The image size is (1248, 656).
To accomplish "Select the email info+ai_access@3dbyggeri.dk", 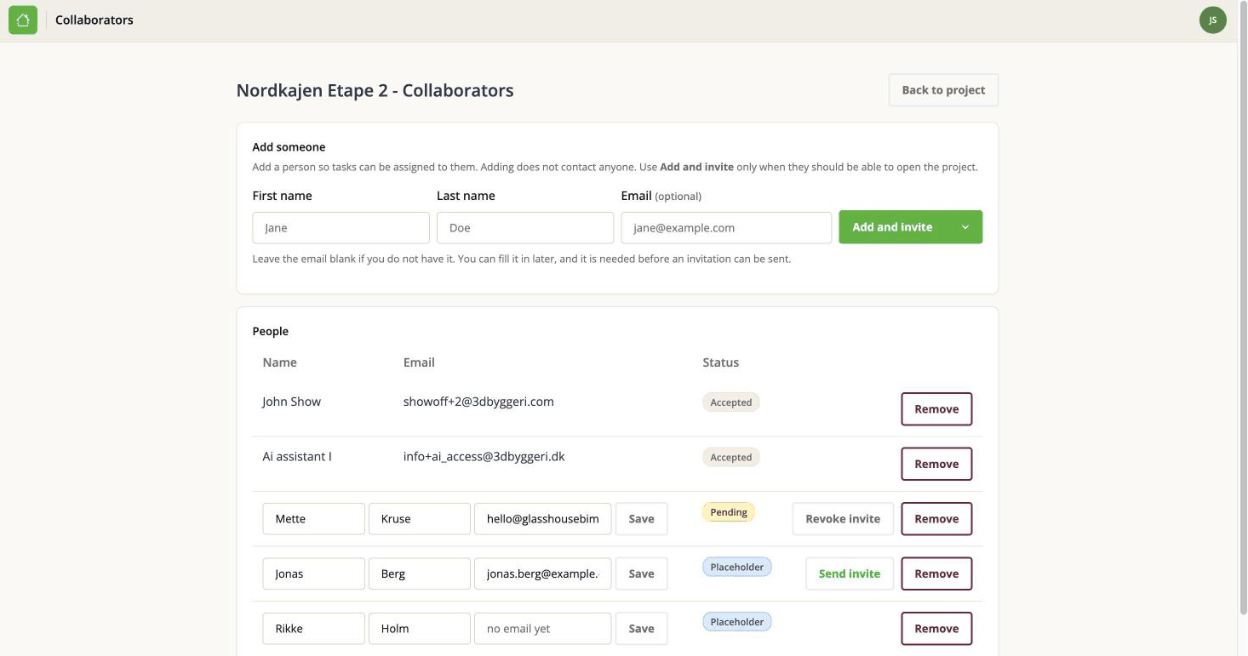I will [484, 456].
